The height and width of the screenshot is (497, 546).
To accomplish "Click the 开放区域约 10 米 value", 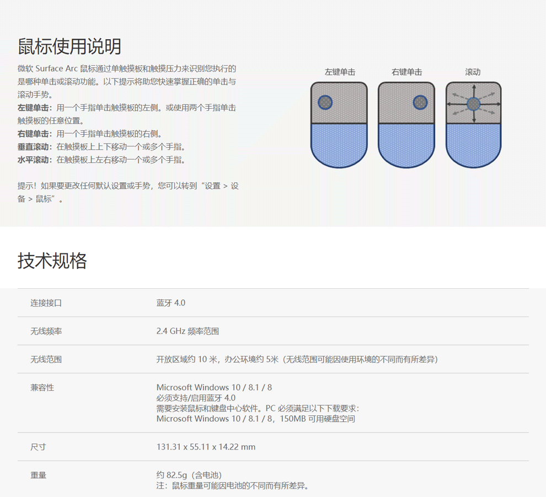I will coord(297,359).
